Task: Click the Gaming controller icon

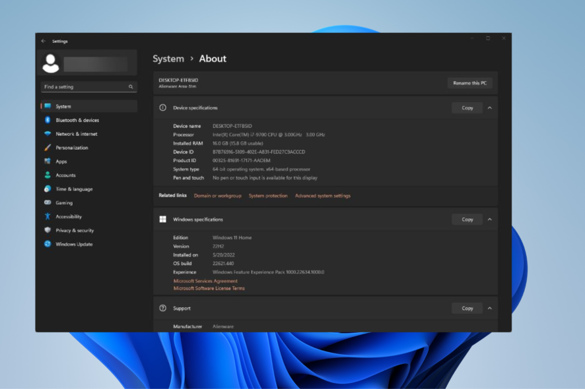Action: pyautogui.click(x=48, y=202)
